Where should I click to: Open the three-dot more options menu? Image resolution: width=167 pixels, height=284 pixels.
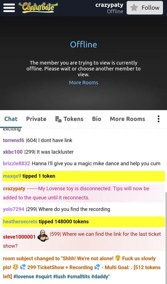[158, 119]
